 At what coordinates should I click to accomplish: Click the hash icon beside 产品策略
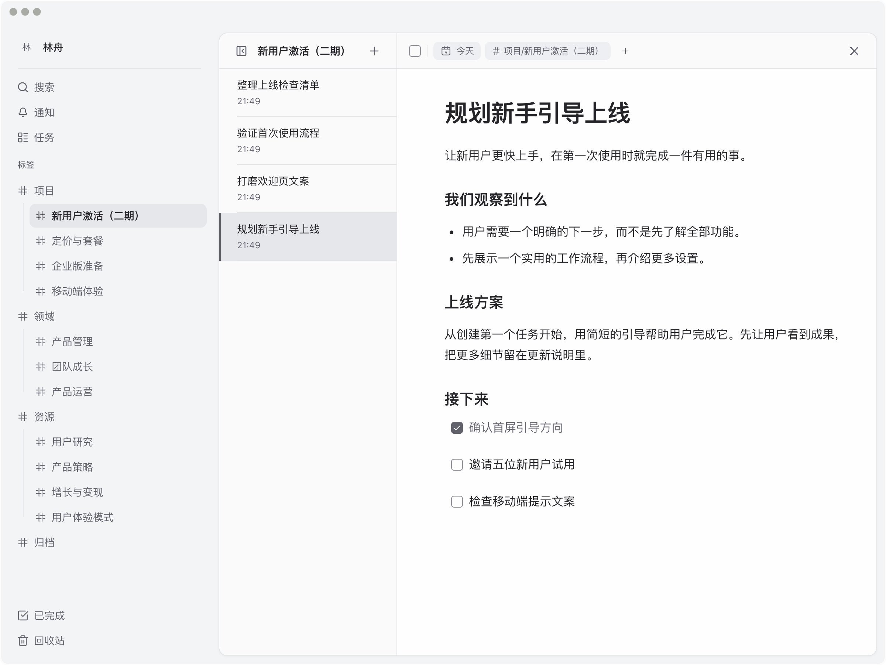(41, 467)
